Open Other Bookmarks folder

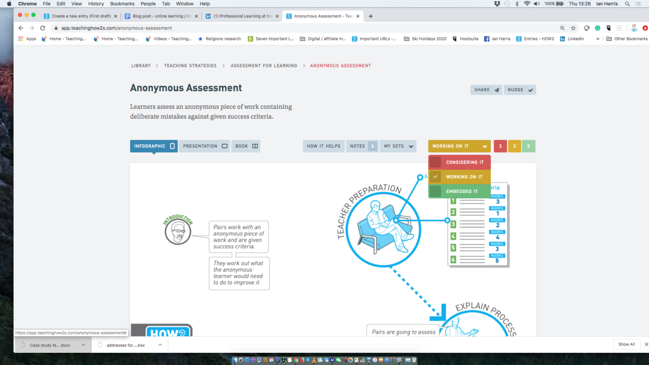pos(627,39)
